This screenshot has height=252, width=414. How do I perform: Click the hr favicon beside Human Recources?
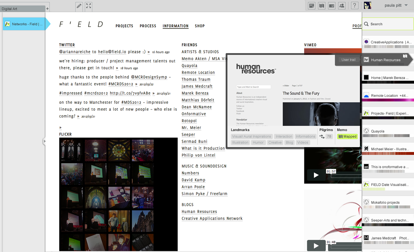366,60
